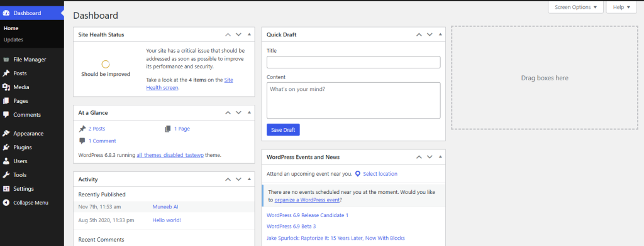This screenshot has height=246, width=644.
Task: Open WordPress 6.9 Release Candidate 1 link
Action: point(307,215)
